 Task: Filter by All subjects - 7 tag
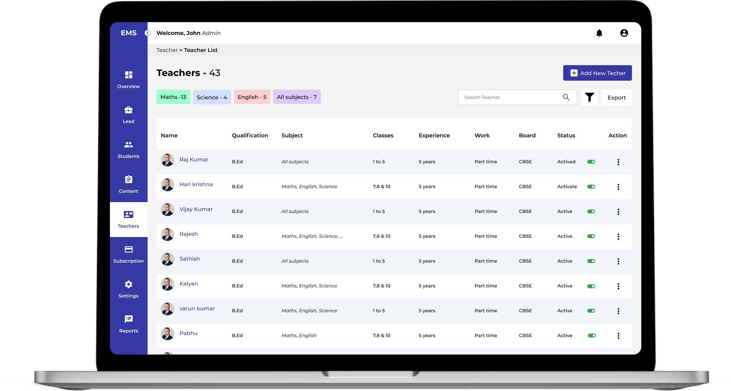[297, 97]
